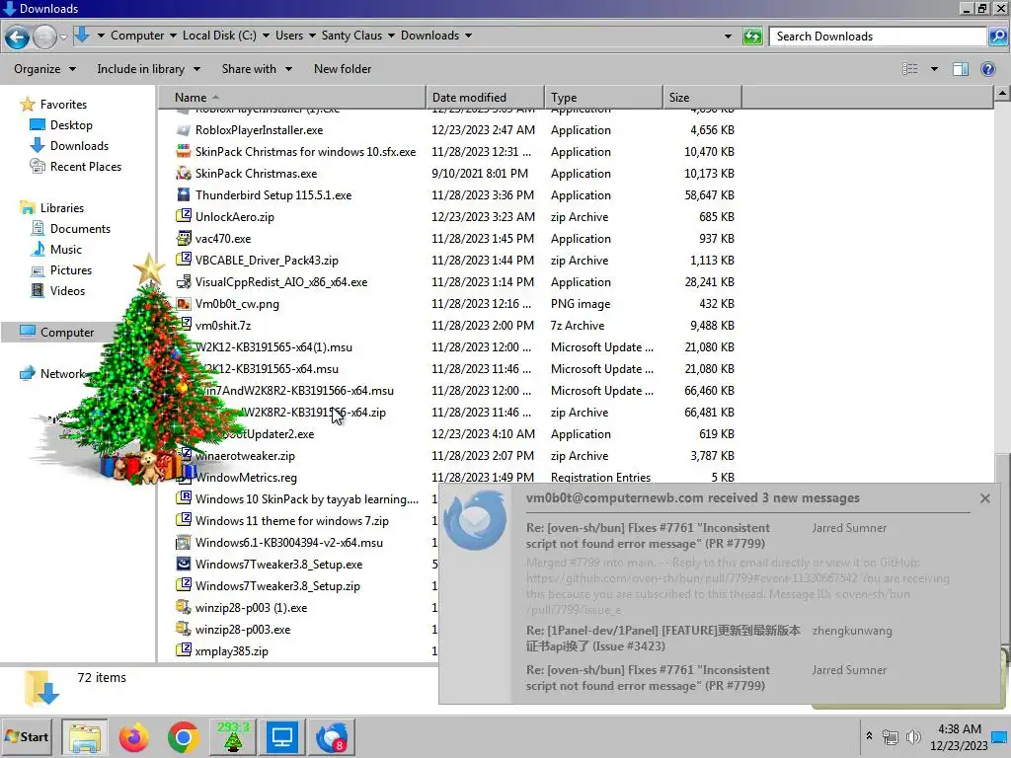This screenshot has height=758, width=1011.
Task: Go back with the Back arrow button
Action: [x=18, y=37]
